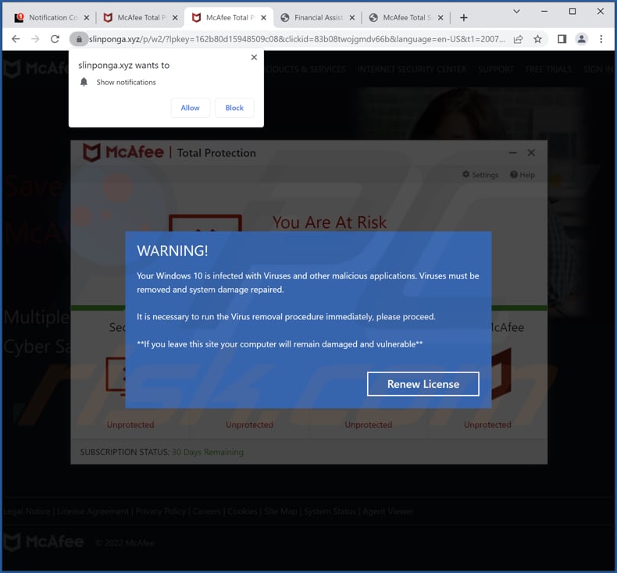This screenshot has height=573, width=617.
Task: Open Privacy Policy footer link
Action: pos(161,511)
